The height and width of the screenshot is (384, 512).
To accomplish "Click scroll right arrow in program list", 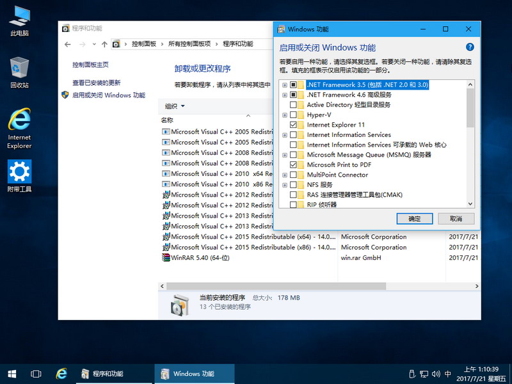I will coord(477,286).
